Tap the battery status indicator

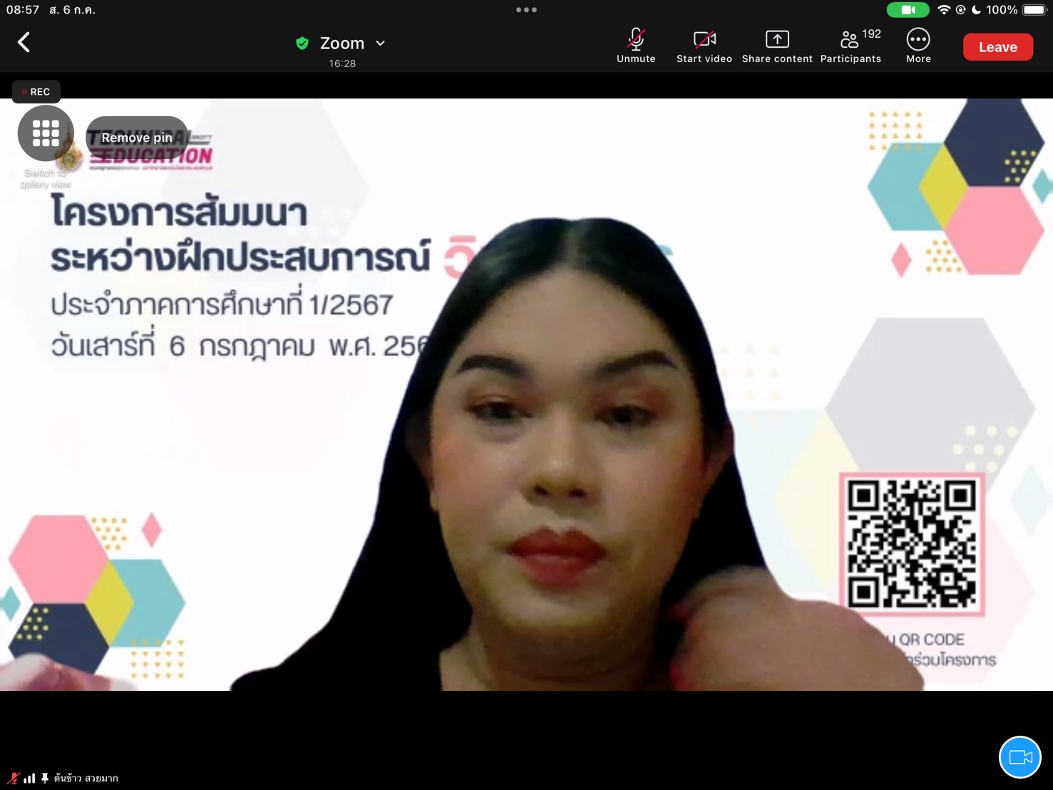tap(1034, 10)
